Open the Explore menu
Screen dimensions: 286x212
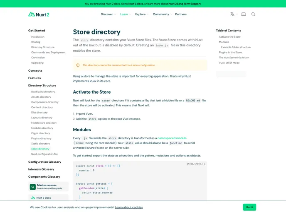[140, 14]
